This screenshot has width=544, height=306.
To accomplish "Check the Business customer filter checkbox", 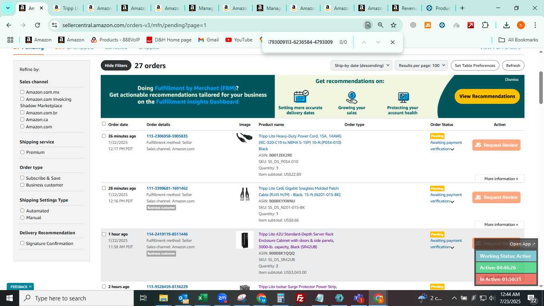I will coord(22,185).
